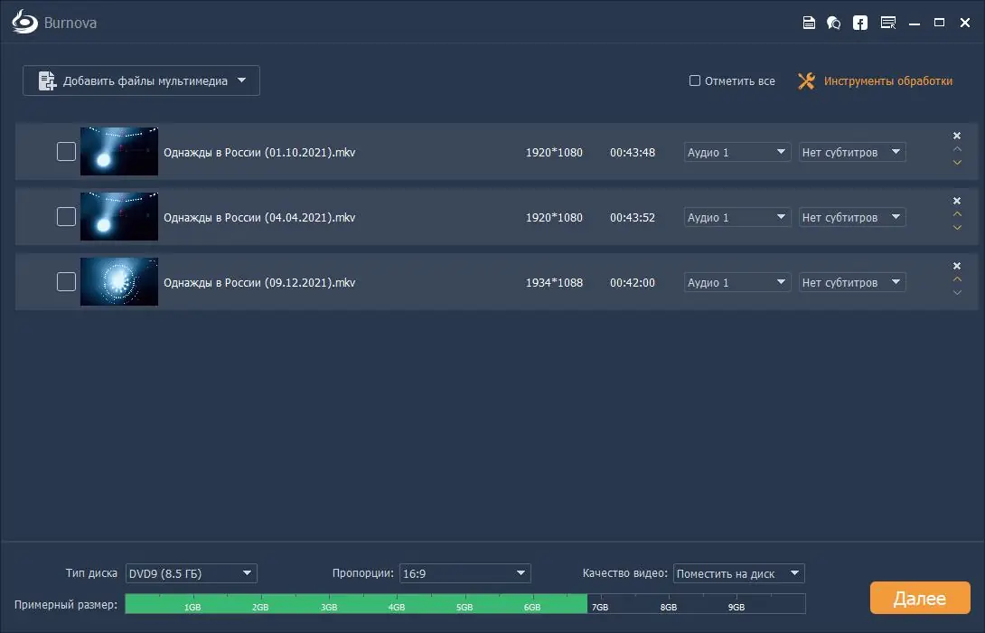Enable the 'Отметить все' checkbox
The image size is (985, 633).
pyautogui.click(x=695, y=80)
